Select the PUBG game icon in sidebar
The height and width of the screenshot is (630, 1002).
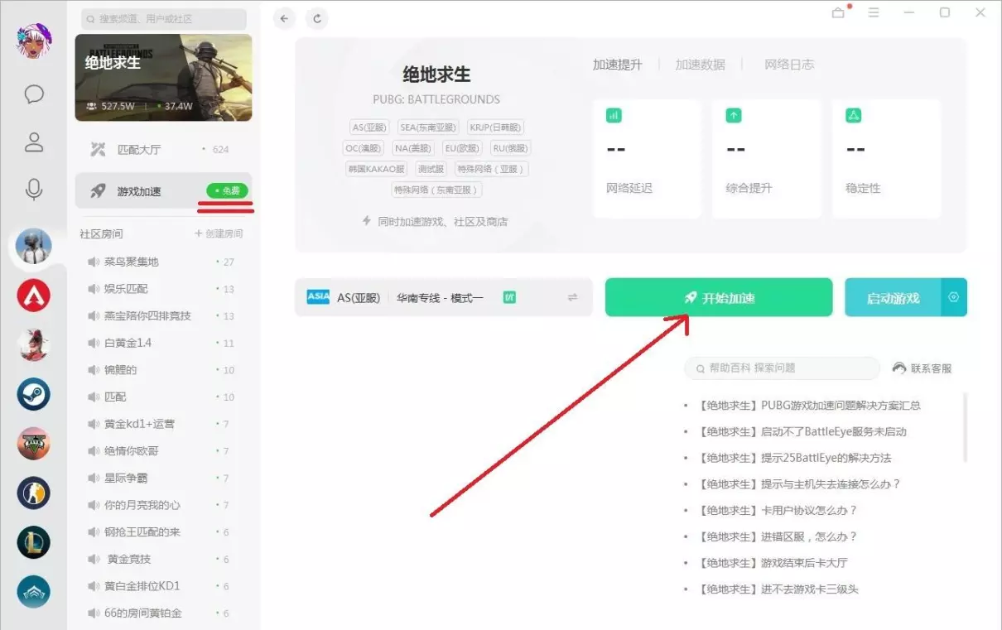pyautogui.click(x=34, y=247)
